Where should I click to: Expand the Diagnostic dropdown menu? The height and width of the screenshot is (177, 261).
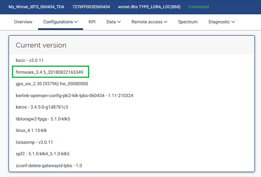pyautogui.click(x=221, y=22)
